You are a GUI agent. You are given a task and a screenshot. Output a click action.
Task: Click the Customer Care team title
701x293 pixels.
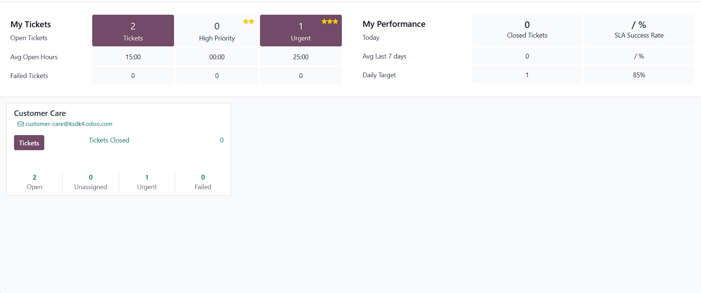click(x=40, y=113)
